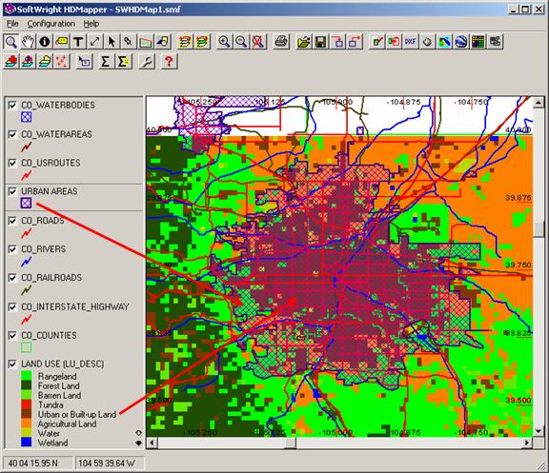
Task: Open a map file via folder icon
Action: [303, 42]
